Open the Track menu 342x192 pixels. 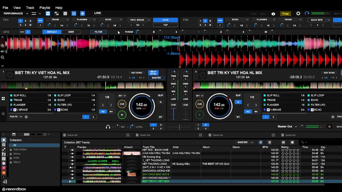pyautogui.click(x=30, y=8)
